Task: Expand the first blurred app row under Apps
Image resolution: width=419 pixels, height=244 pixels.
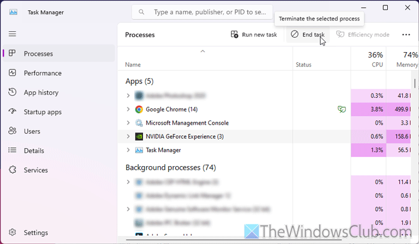Action: tap(128, 95)
